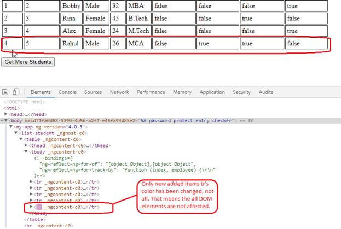Click the Rahul name cell
341x229 pixels.
[x=71, y=43]
